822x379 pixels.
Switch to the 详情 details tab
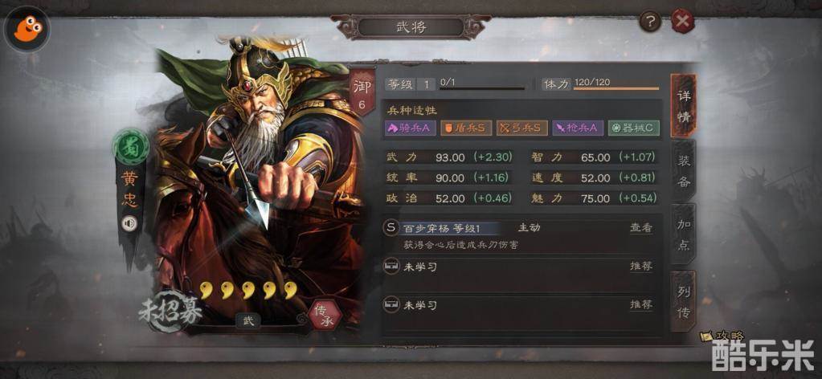point(684,106)
